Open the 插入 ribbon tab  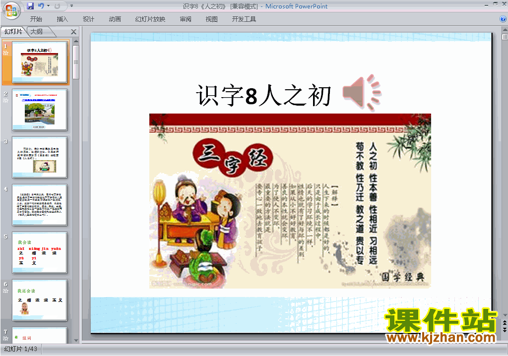[x=62, y=19]
